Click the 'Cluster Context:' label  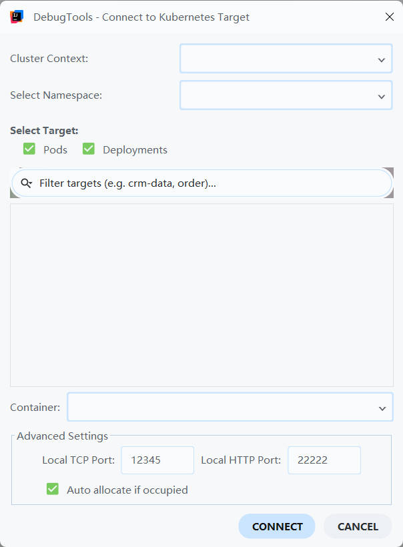point(49,59)
